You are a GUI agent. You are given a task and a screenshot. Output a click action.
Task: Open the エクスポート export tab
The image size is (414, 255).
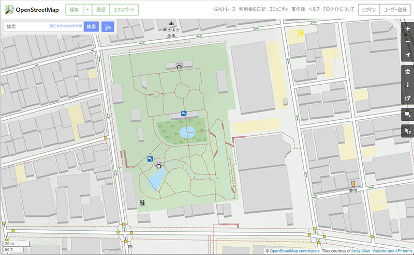pyautogui.click(x=124, y=10)
